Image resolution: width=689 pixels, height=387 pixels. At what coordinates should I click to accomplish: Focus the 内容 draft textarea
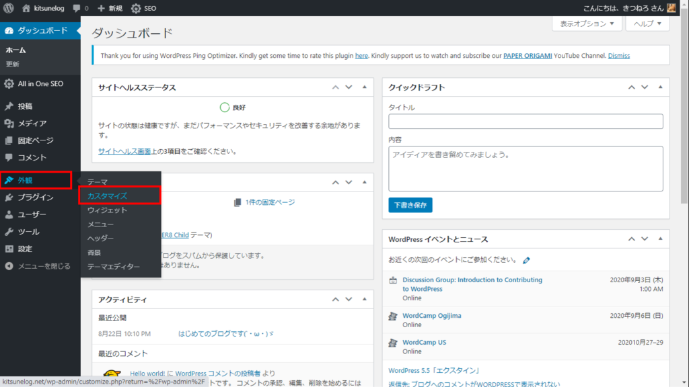coord(525,169)
